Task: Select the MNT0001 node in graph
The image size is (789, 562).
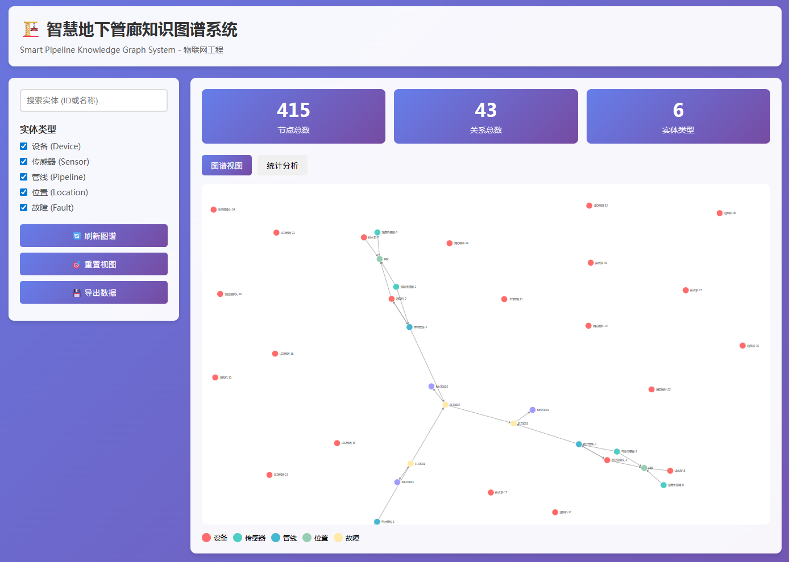Action: (x=397, y=482)
